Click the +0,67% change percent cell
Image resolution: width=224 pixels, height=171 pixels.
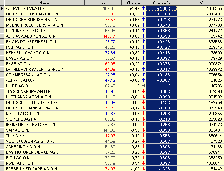tap(162, 25)
